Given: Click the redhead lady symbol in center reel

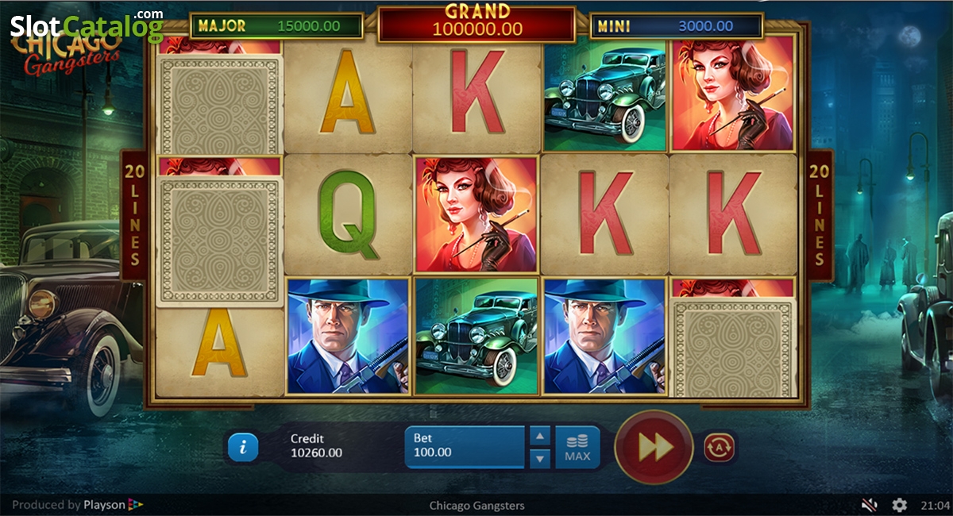Looking at the screenshot, I should (x=476, y=215).
